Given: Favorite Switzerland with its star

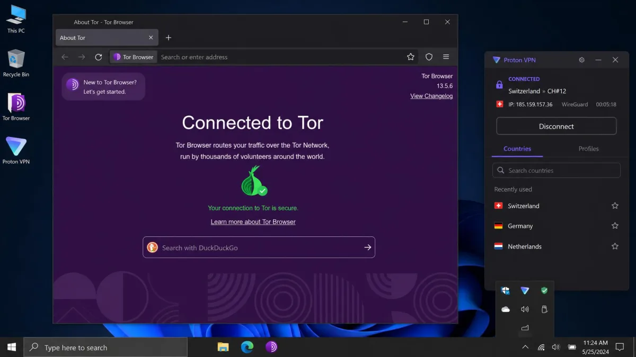Looking at the screenshot, I should tap(615, 206).
